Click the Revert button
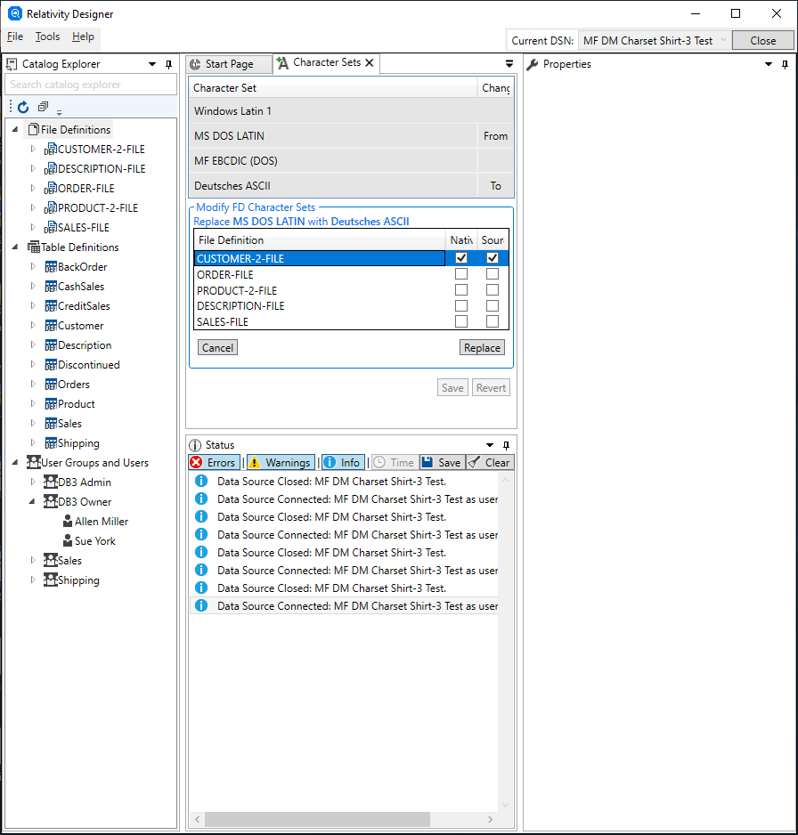Image resolution: width=798 pixels, height=835 pixels. pyautogui.click(x=491, y=388)
